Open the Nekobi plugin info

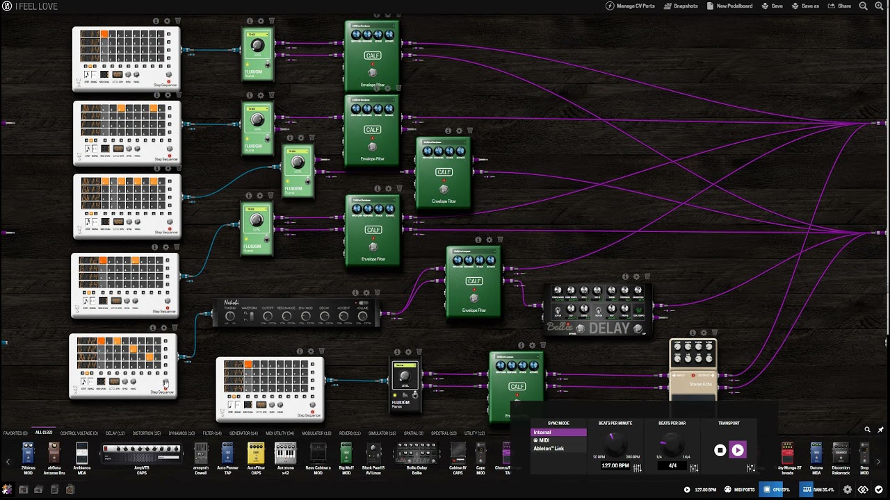pyautogui.click(x=356, y=293)
